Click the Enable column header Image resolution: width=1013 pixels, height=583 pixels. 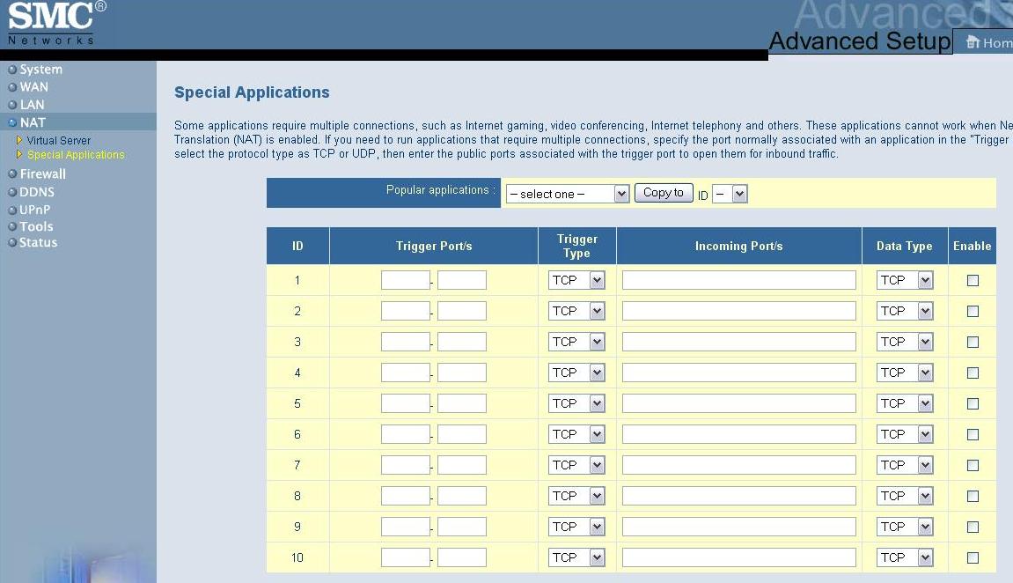(x=973, y=247)
